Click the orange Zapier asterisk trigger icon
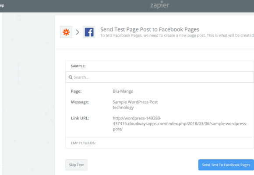 click(66, 32)
